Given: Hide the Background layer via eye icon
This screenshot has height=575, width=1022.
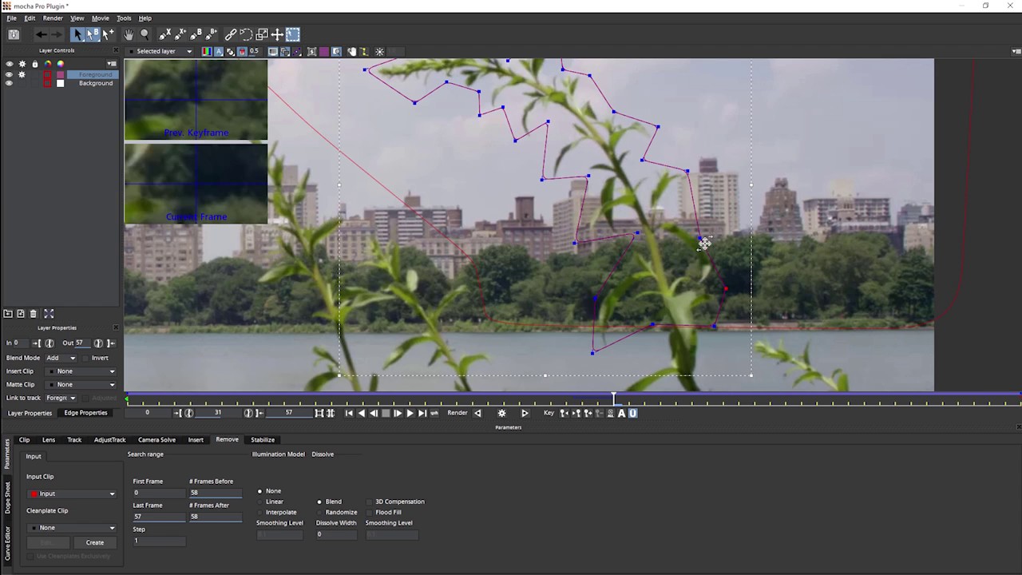Looking at the screenshot, I should pyautogui.click(x=9, y=83).
